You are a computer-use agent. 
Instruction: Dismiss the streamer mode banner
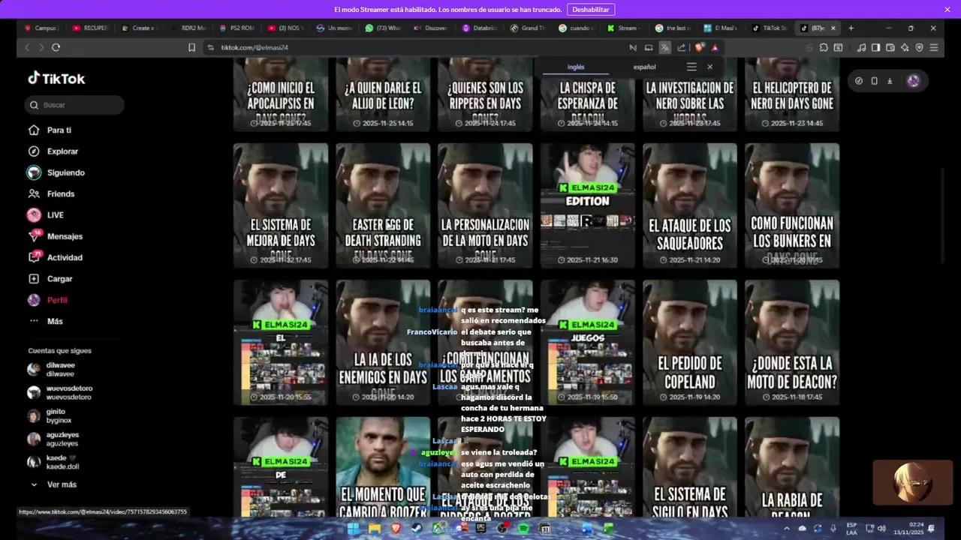pos(947,10)
